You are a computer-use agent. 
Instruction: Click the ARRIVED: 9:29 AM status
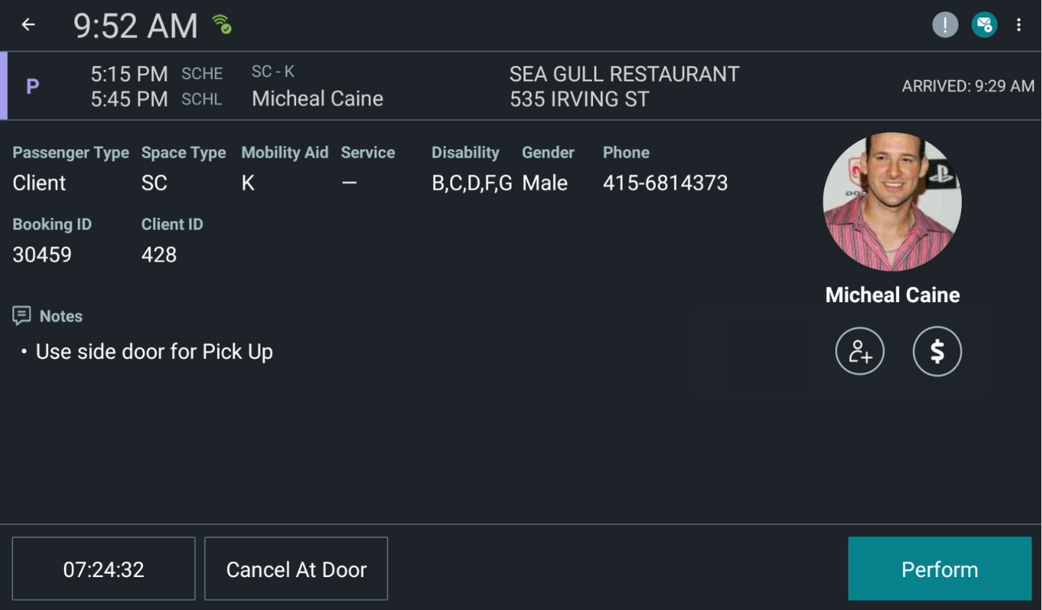pyautogui.click(x=968, y=86)
